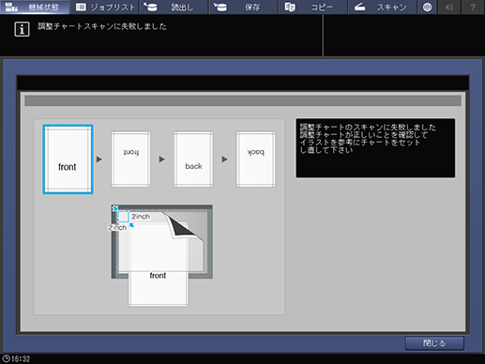Click the 閉じる close button
This screenshot has width=485, height=364.
tap(434, 343)
